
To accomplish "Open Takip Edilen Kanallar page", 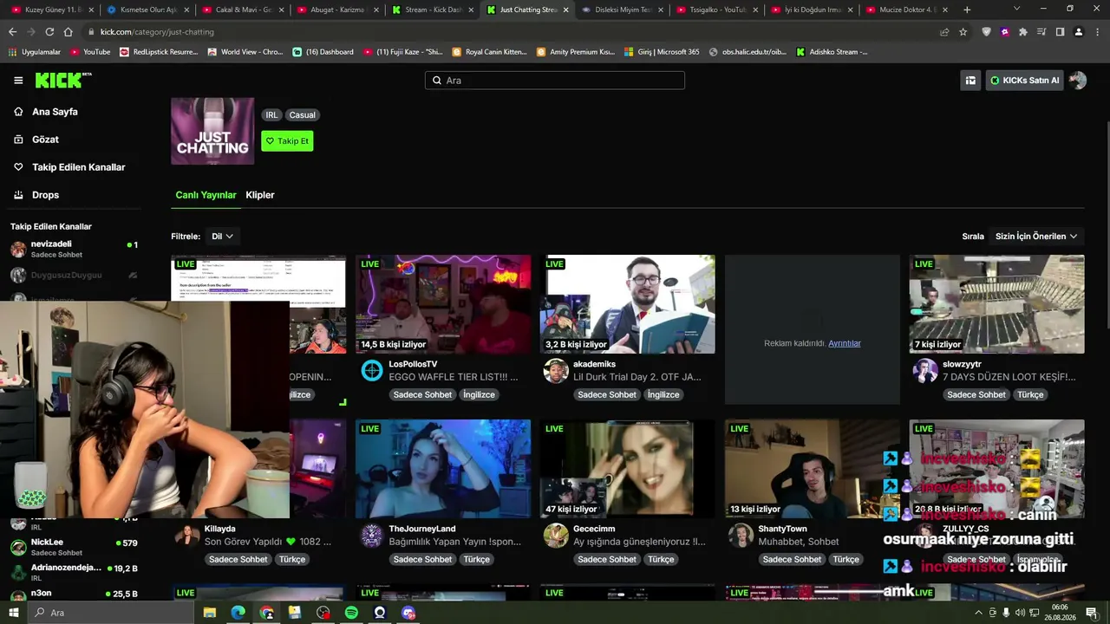I will [x=78, y=167].
